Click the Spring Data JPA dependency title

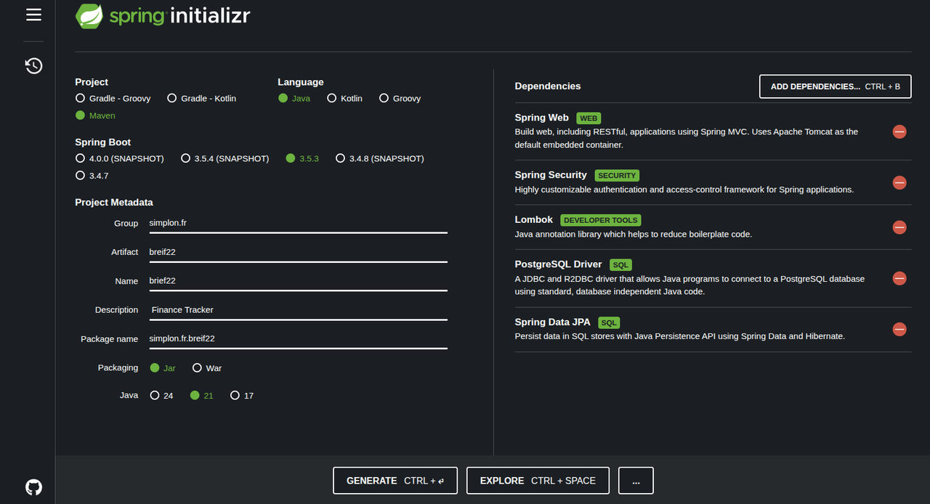(552, 322)
